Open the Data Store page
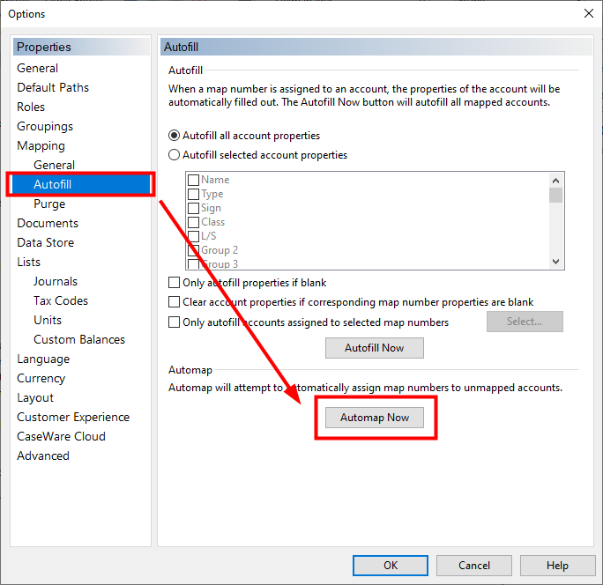Screen dimensions: 603x585 (46, 242)
